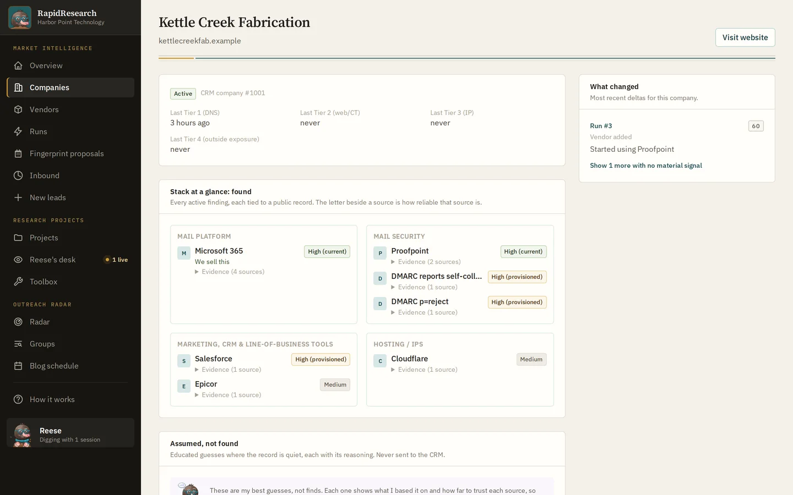Click the RapidResearch mole logo
The width and height of the screenshot is (793, 495).
tap(20, 18)
